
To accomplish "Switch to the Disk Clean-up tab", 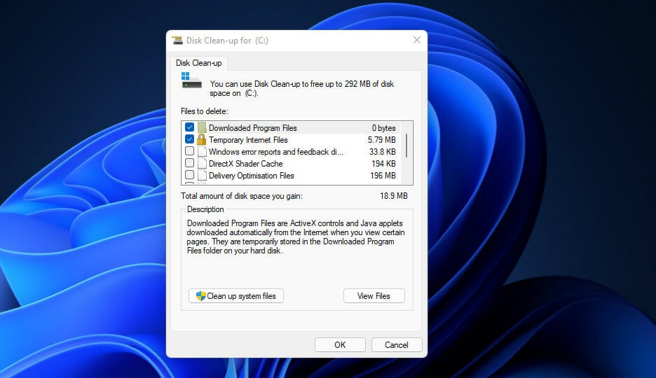I will [x=199, y=63].
